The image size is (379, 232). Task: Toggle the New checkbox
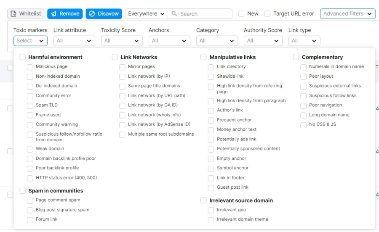(241, 14)
